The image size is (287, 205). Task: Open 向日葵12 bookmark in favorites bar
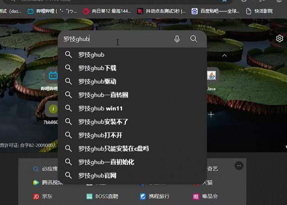pyautogui.click(x=107, y=11)
